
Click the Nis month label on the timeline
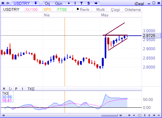click(47, 15)
